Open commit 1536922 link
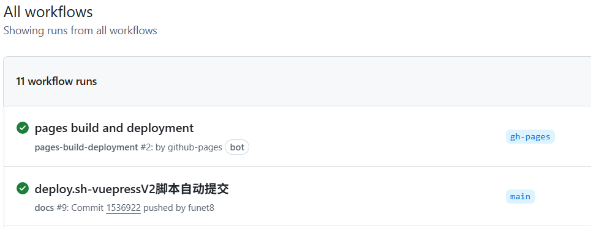The height and width of the screenshot is (228, 591). [123, 208]
